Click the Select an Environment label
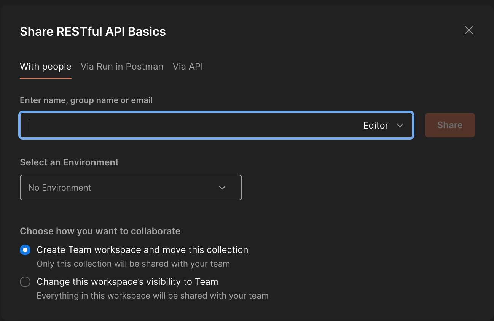 (x=69, y=162)
